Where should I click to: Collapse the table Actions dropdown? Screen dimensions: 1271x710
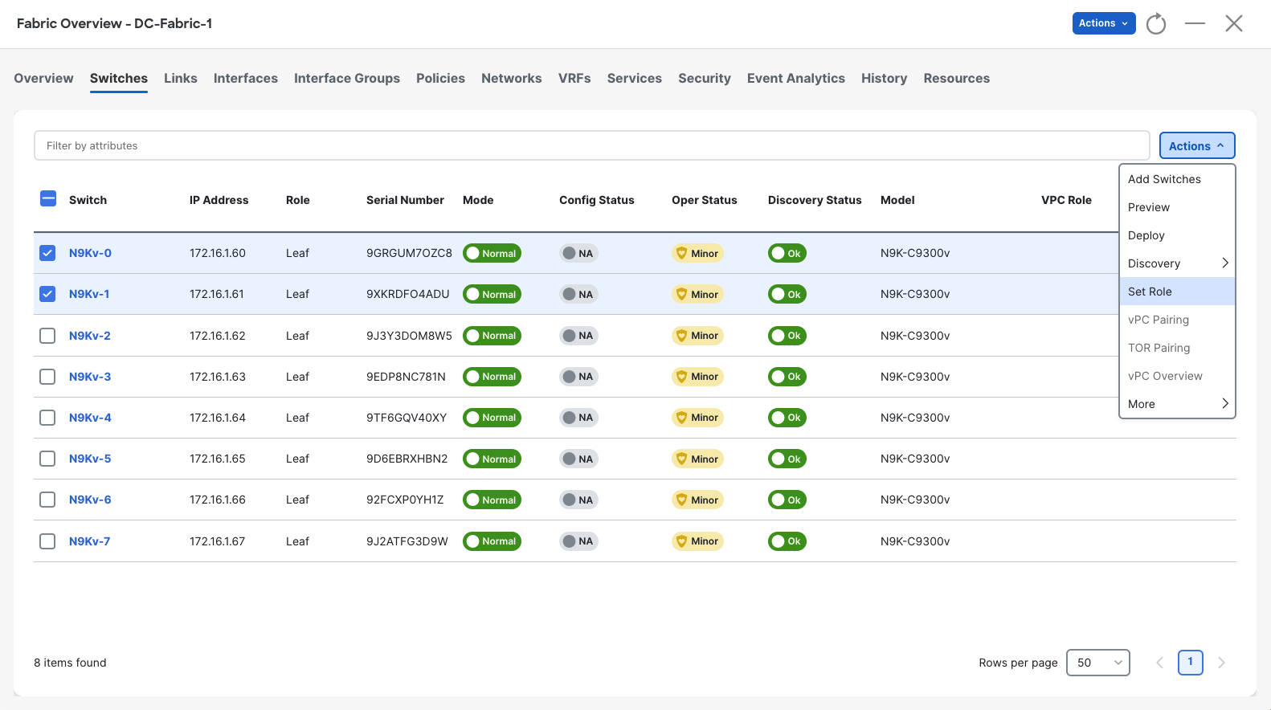pyautogui.click(x=1197, y=145)
